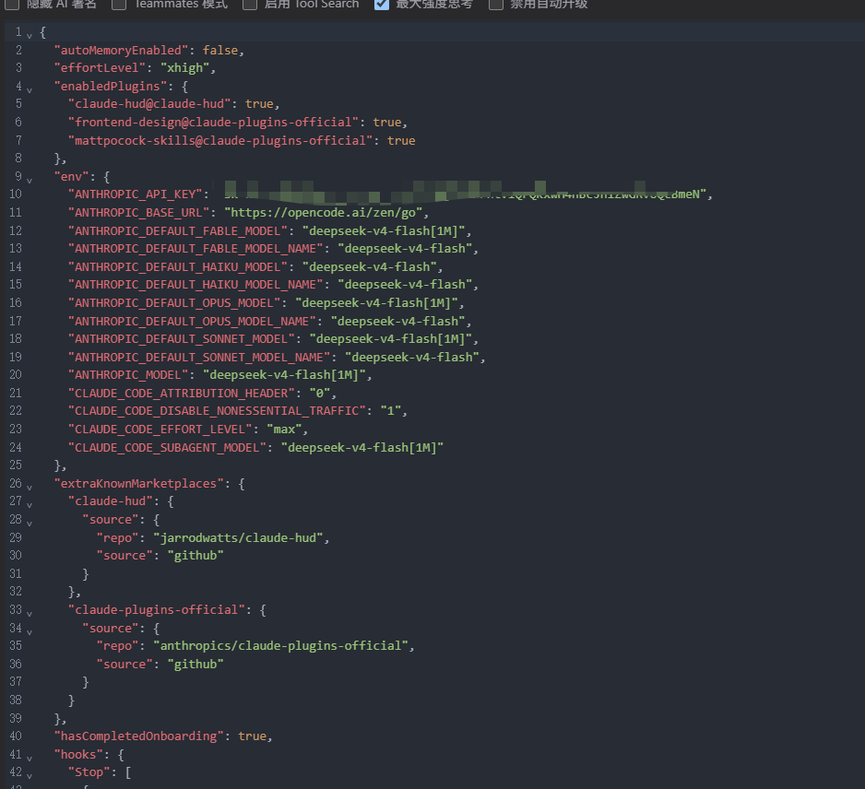Fold the Stop array at line 42
The height and width of the screenshot is (789, 865).
(x=30, y=776)
